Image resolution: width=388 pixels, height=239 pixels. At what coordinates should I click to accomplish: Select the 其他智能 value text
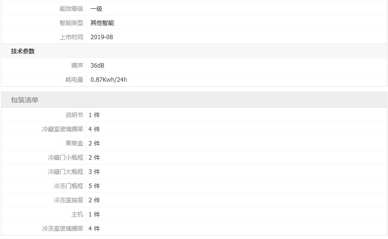[102, 23]
